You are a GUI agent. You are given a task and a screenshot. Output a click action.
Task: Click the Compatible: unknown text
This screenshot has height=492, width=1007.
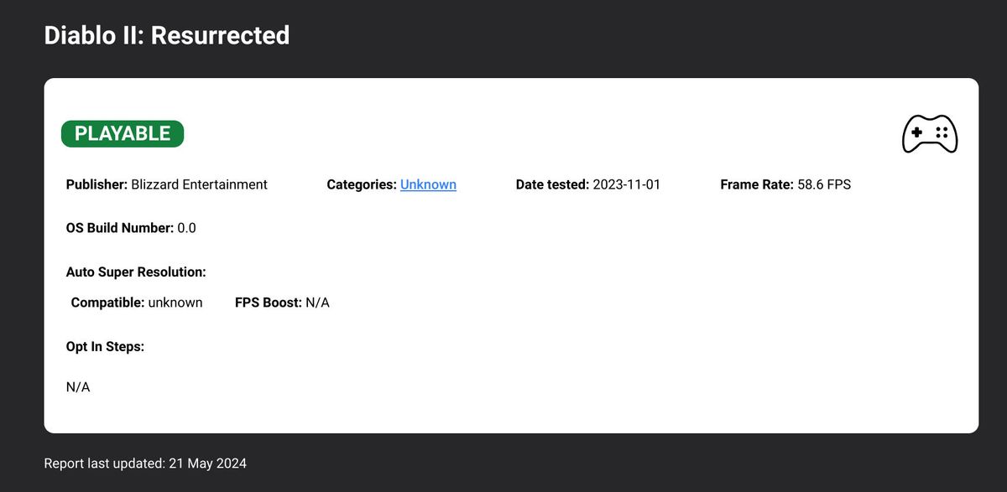pos(137,303)
